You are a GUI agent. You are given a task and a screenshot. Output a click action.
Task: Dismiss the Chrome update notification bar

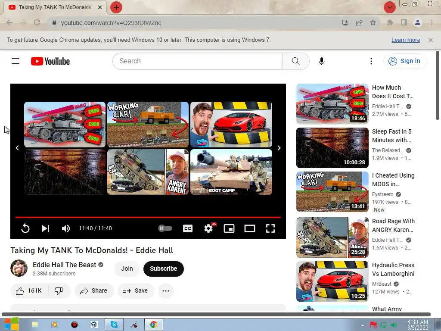point(431,40)
